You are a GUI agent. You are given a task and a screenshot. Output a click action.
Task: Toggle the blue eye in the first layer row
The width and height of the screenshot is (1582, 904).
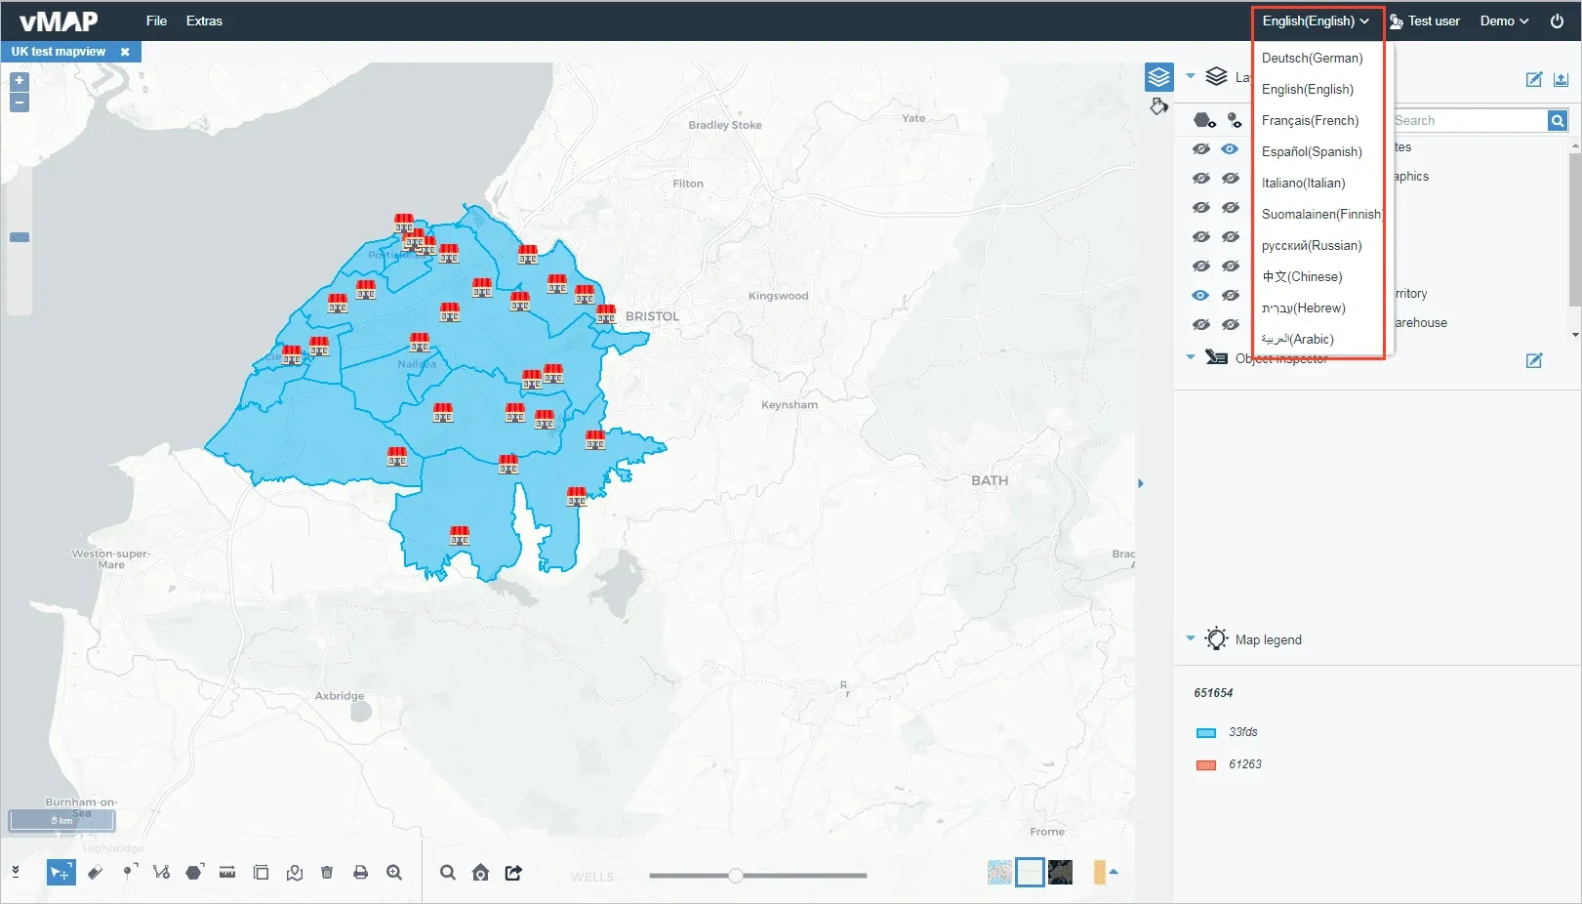[1230, 149]
